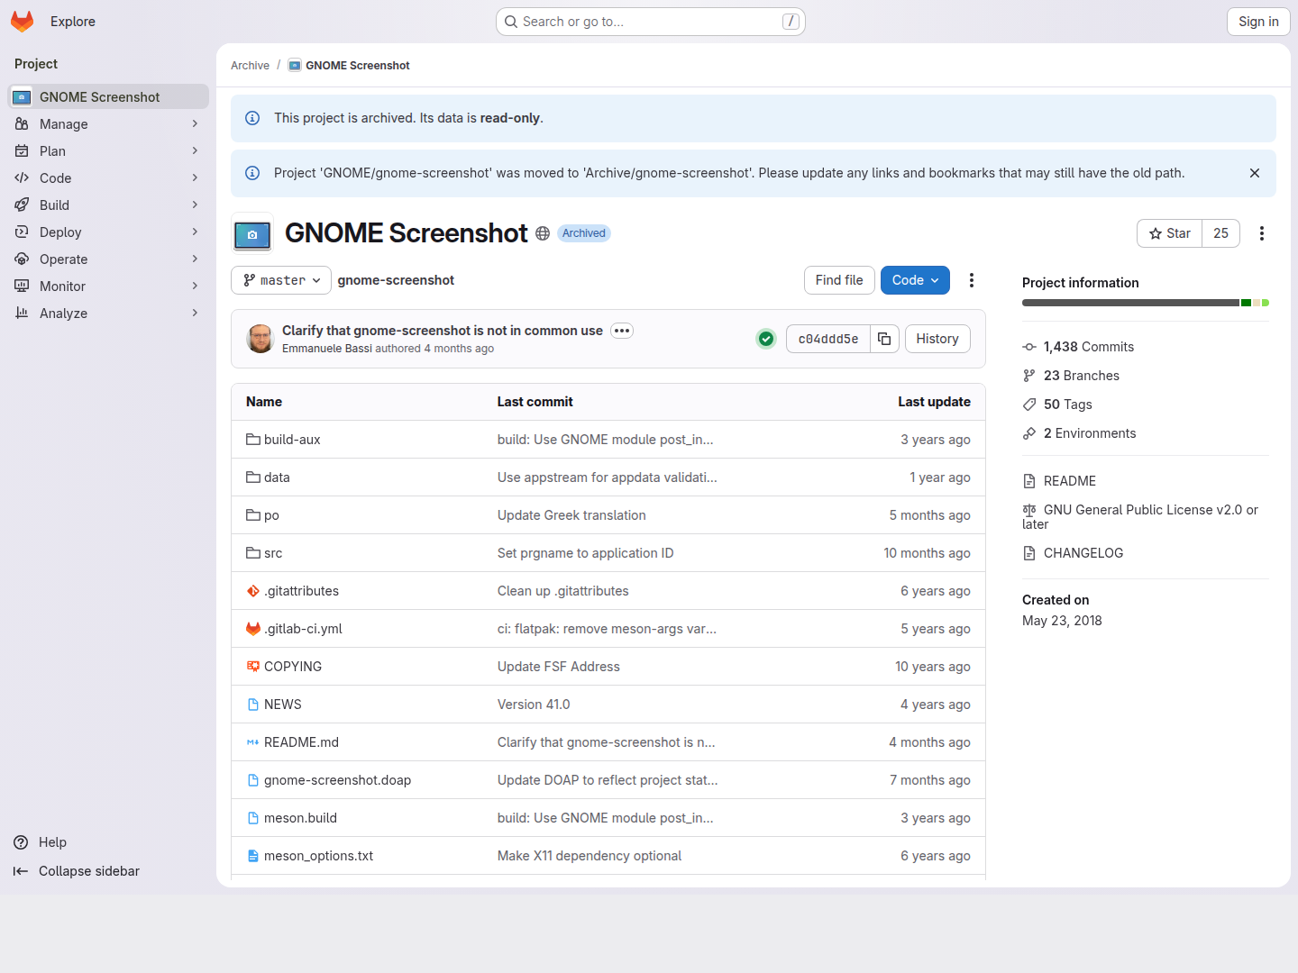The height and width of the screenshot is (973, 1298).
Task: Click the public visibility globe icon
Action: pos(543,233)
